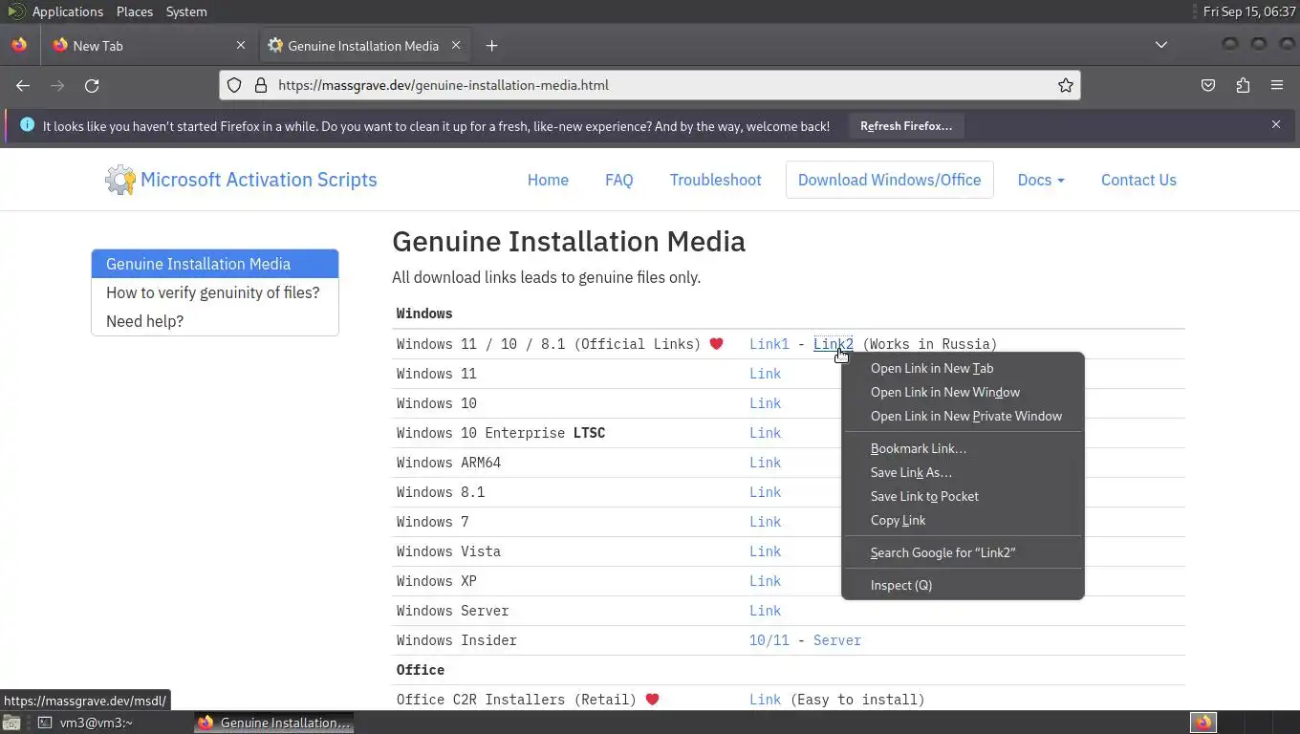The width and height of the screenshot is (1300, 734).
Task: Click Link1 in the Official Links row
Action: pos(769,344)
